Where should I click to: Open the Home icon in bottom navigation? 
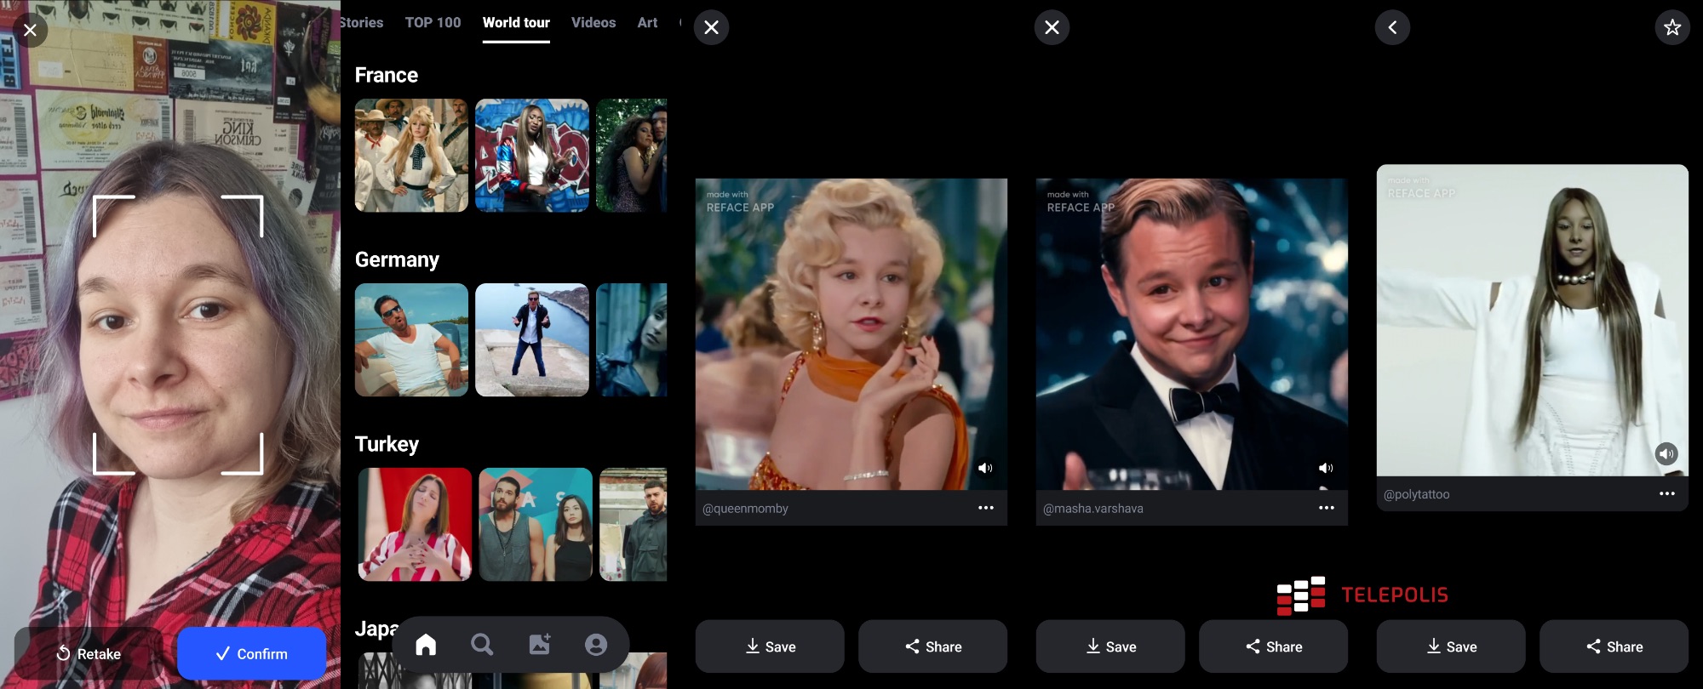coord(426,646)
